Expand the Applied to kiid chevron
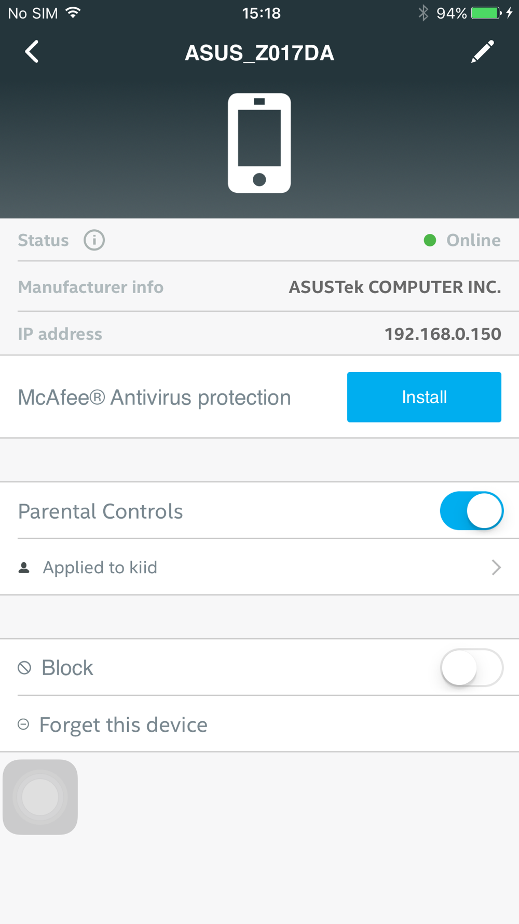 [496, 567]
